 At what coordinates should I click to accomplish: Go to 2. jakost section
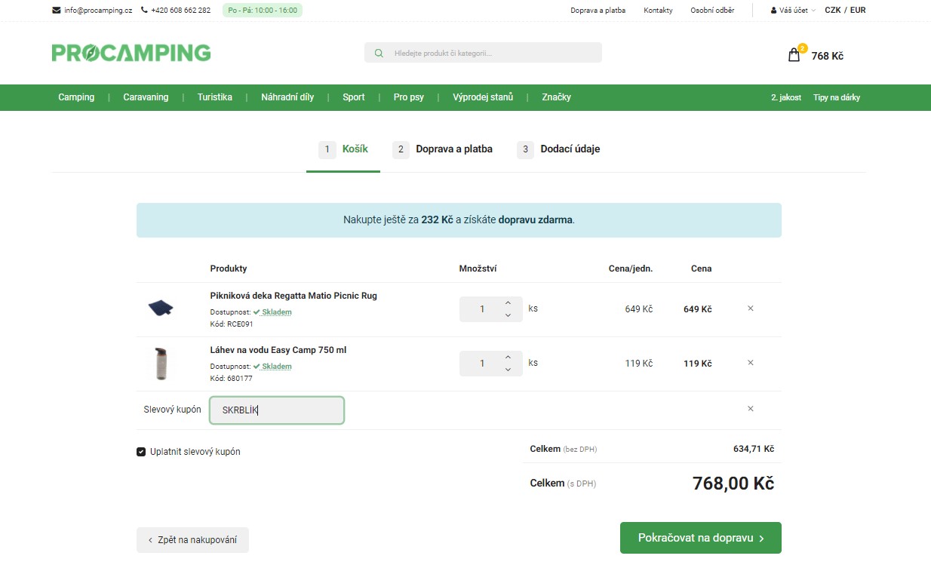786,97
